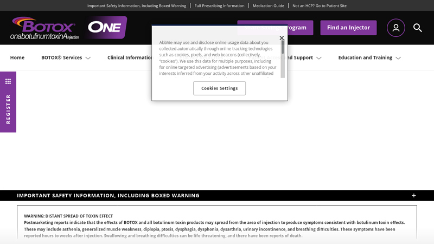Open the Medication Guide link
Image resolution: width=434 pixels, height=244 pixels.
pyautogui.click(x=268, y=5)
